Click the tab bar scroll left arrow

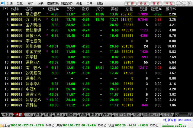pyautogui.click(x=177, y=115)
